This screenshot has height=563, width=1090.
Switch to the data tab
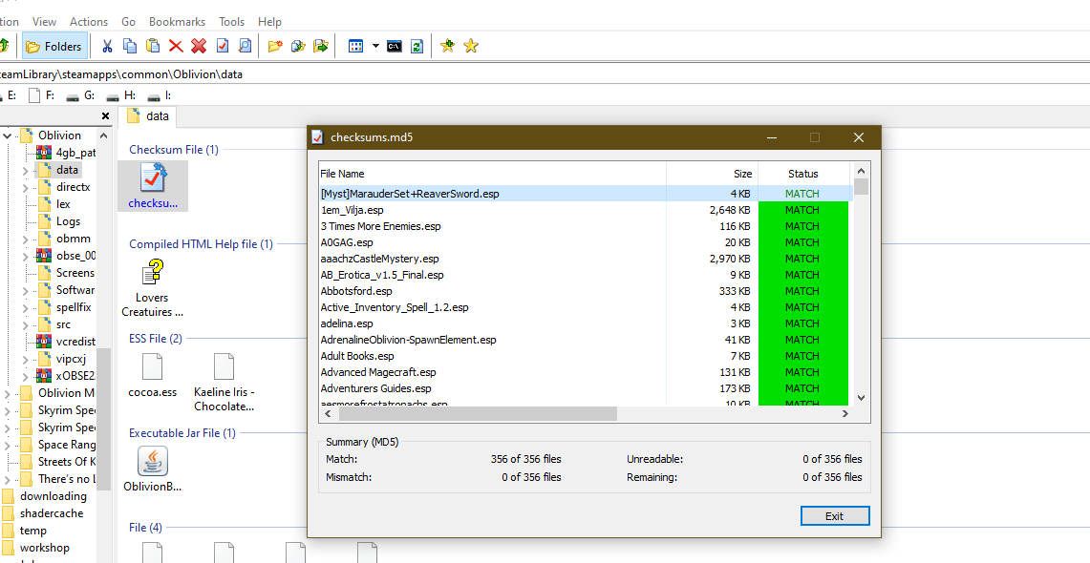(x=147, y=116)
